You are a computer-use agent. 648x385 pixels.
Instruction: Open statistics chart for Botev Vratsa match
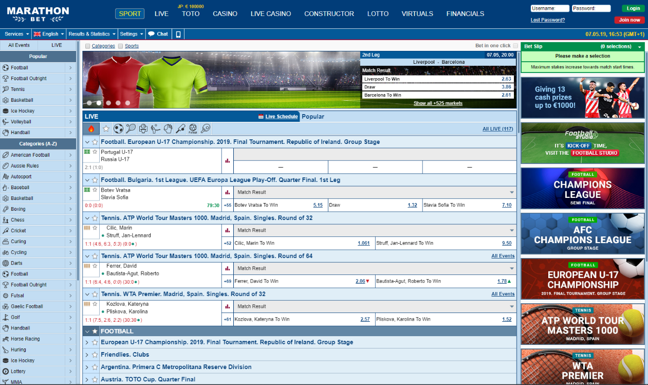(x=227, y=192)
